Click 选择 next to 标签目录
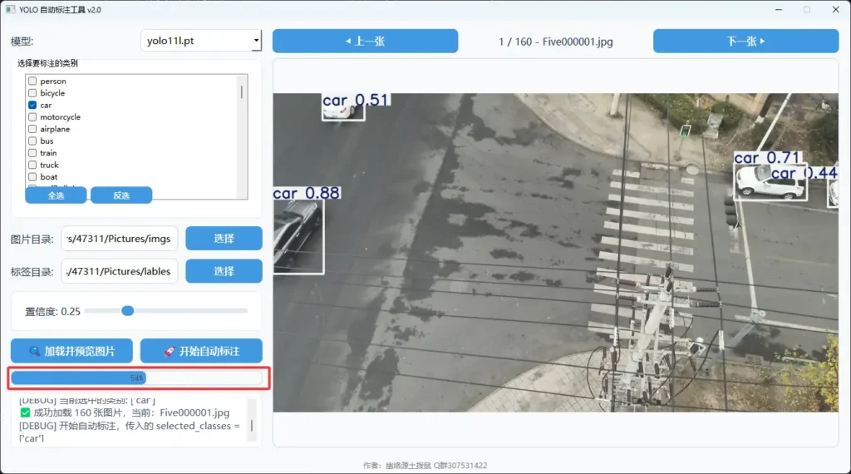The image size is (851, 474). pyautogui.click(x=224, y=271)
